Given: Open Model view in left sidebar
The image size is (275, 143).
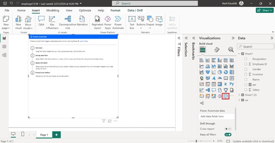Looking at the screenshot, I should (4, 55).
